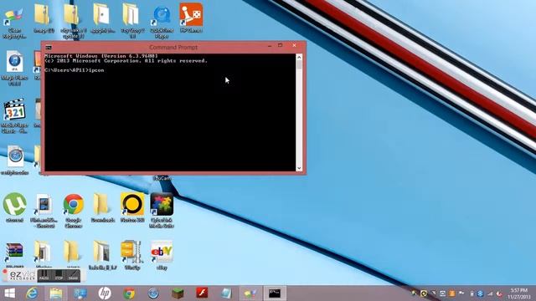The width and height of the screenshot is (536, 301).
Task: Select the QuickTime Player desktop shortcut
Action: pos(162,22)
